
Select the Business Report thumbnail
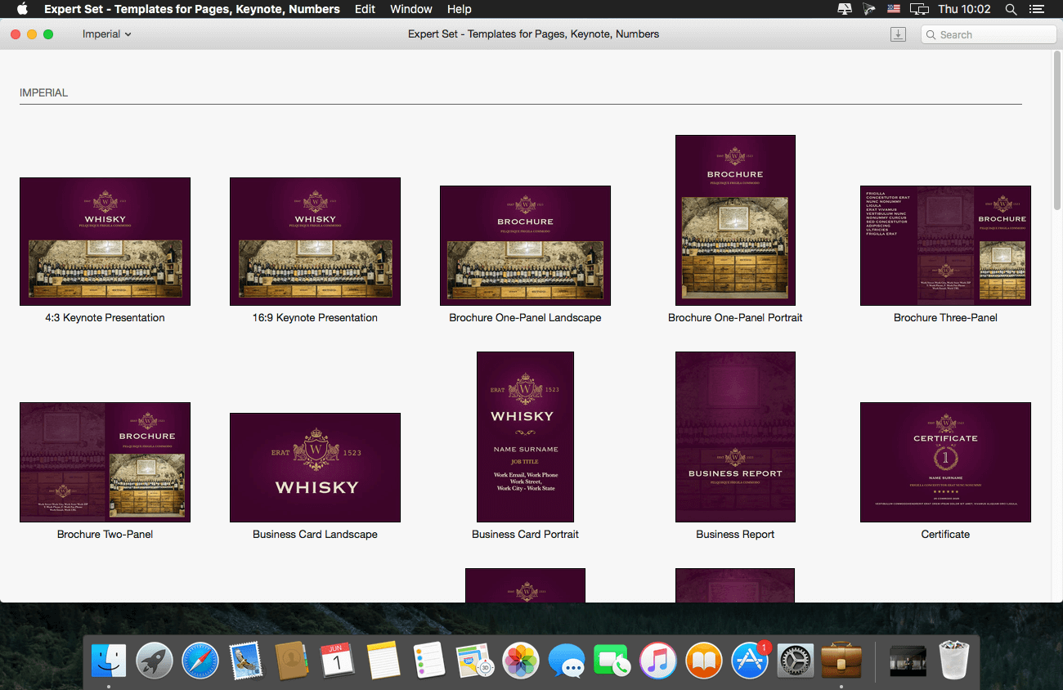735,437
